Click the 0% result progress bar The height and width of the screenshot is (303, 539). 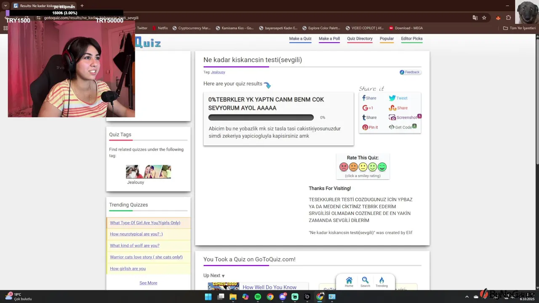(261, 117)
